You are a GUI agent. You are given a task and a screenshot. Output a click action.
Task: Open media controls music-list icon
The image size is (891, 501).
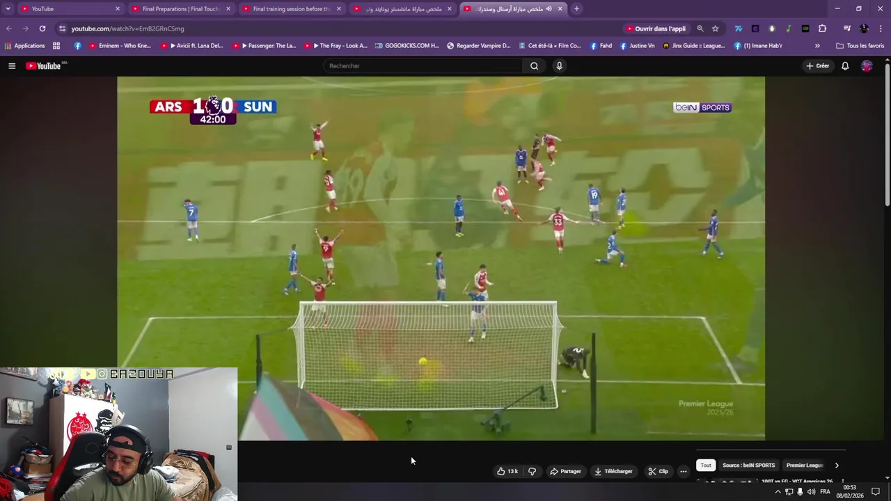847,29
